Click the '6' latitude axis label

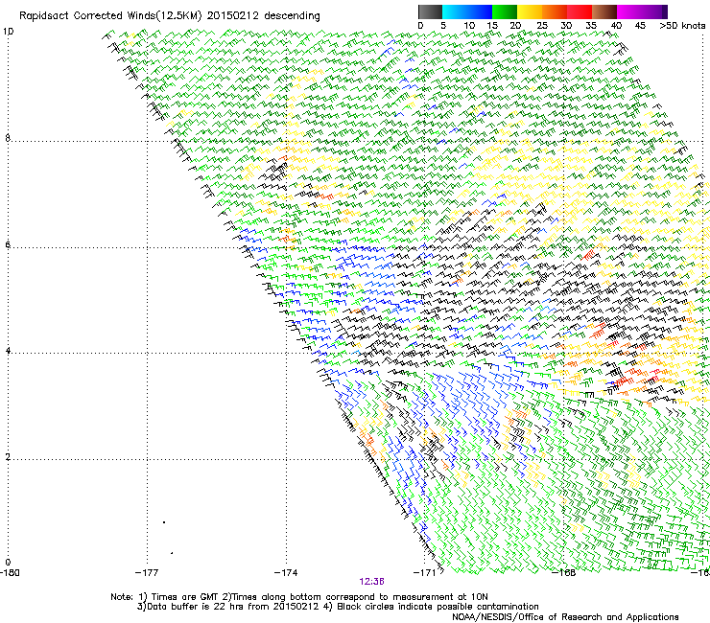8,244
